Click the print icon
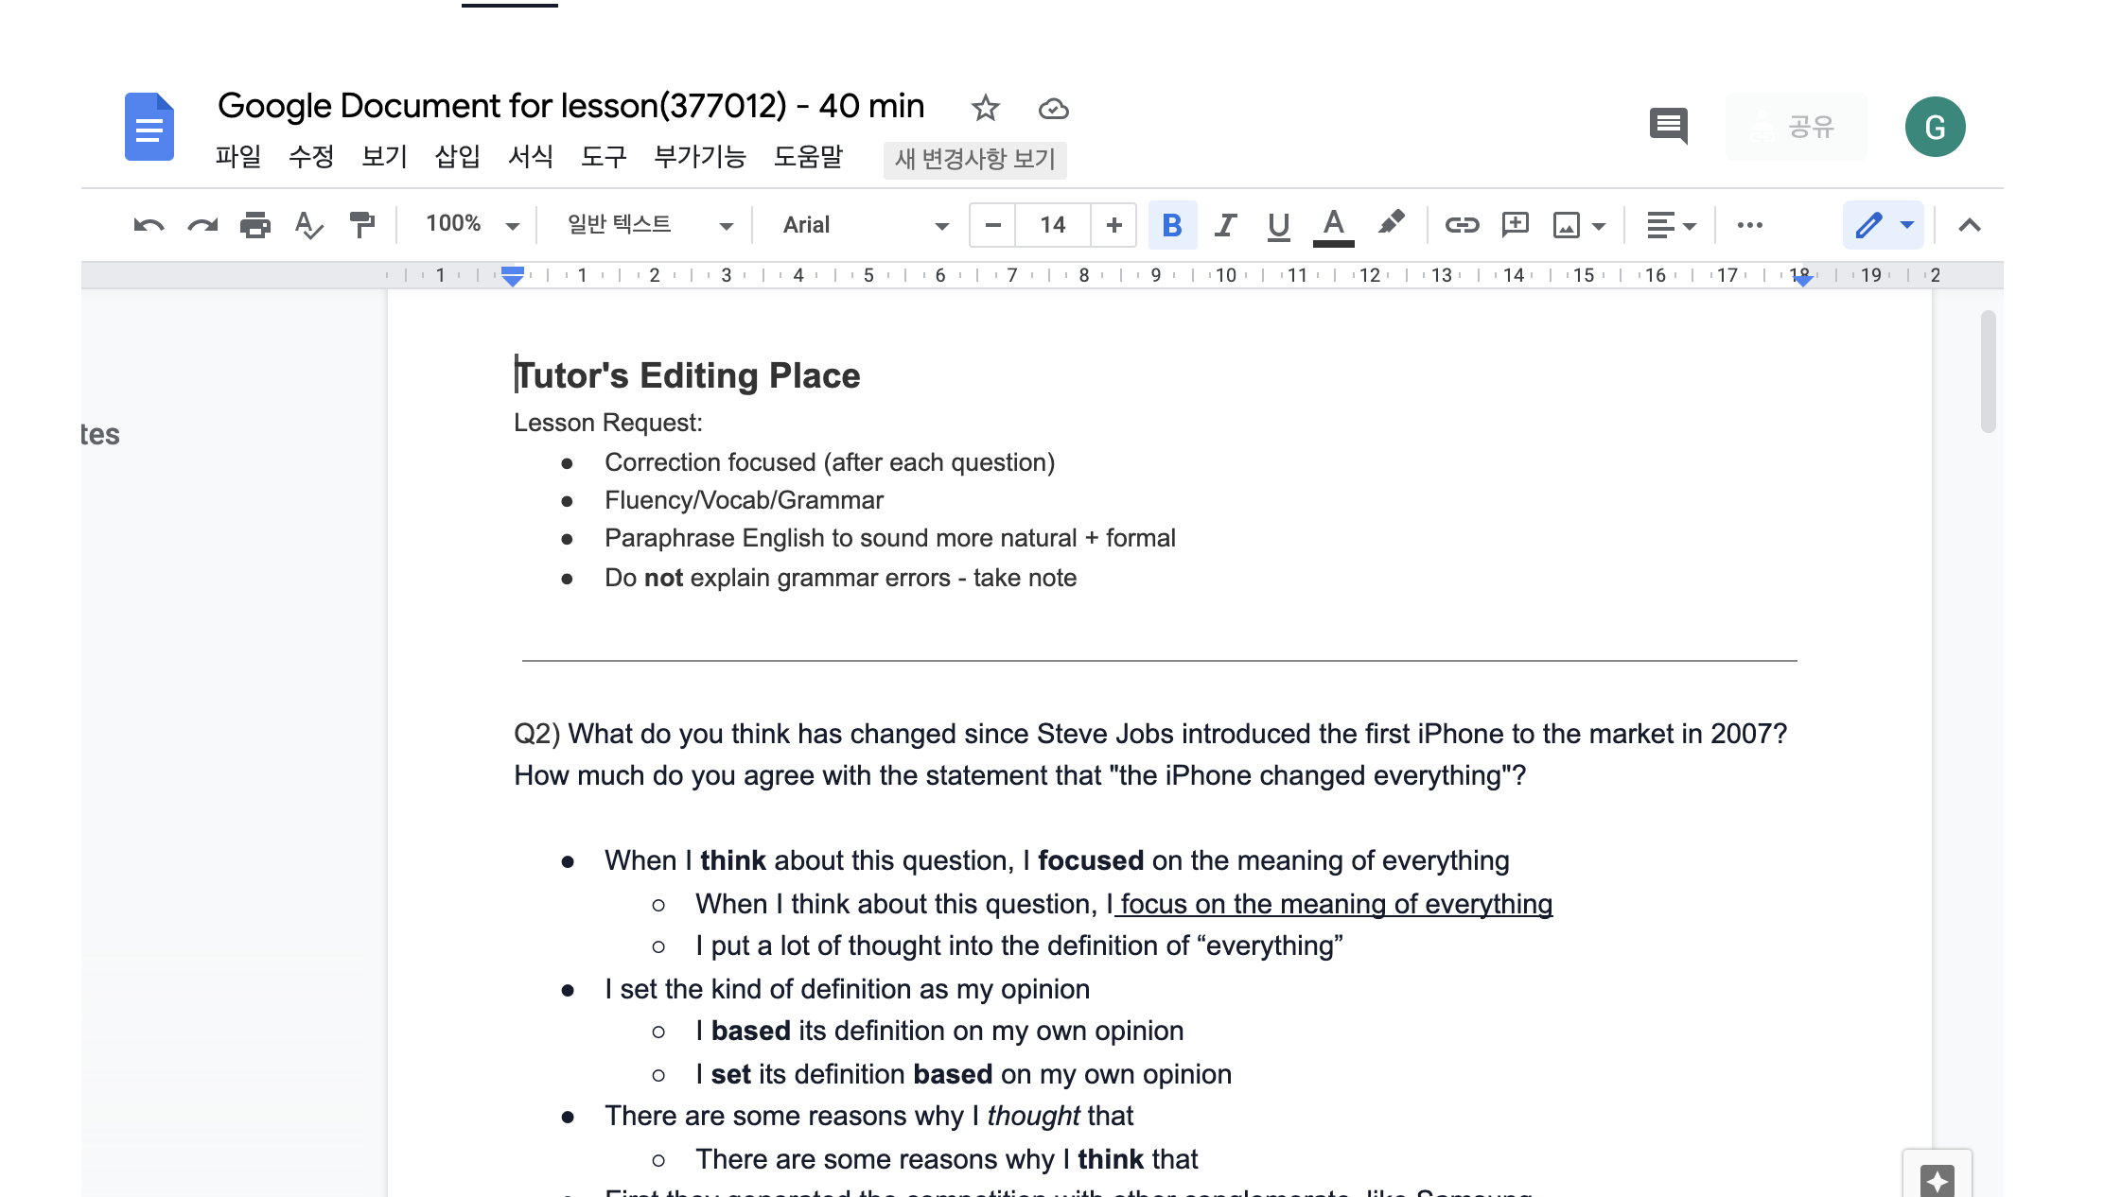This screenshot has height=1197, width=2104. tap(254, 225)
